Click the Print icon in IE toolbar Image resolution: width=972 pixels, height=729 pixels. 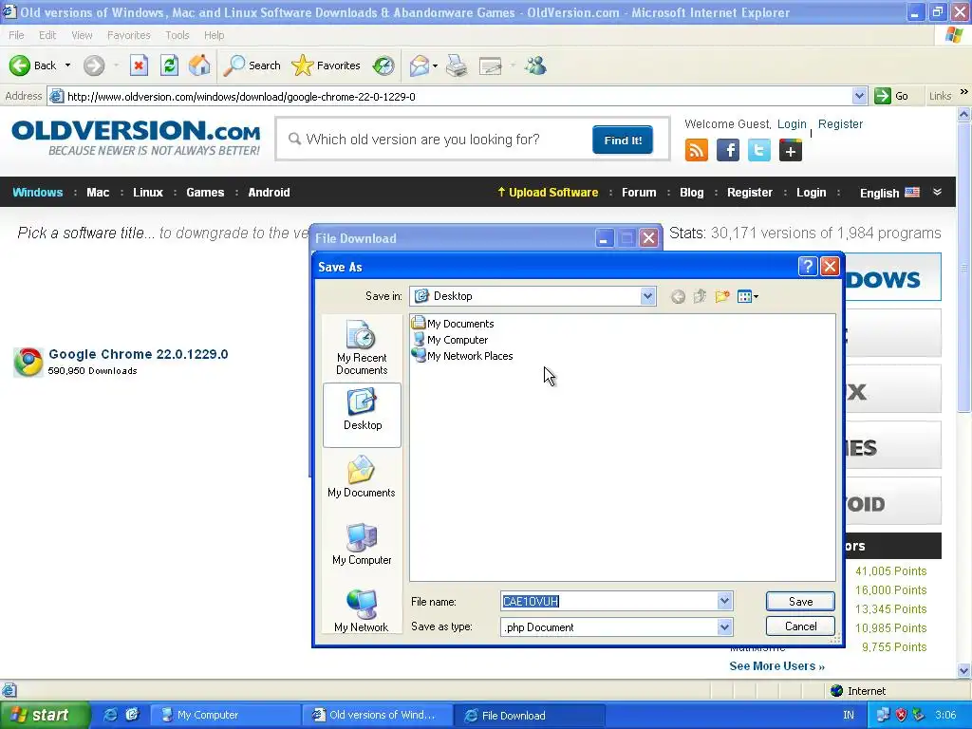coord(457,65)
